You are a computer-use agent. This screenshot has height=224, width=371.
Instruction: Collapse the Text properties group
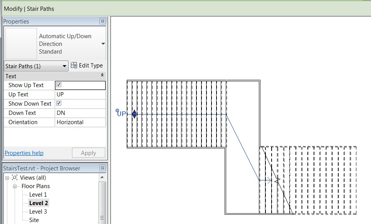point(102,75)
